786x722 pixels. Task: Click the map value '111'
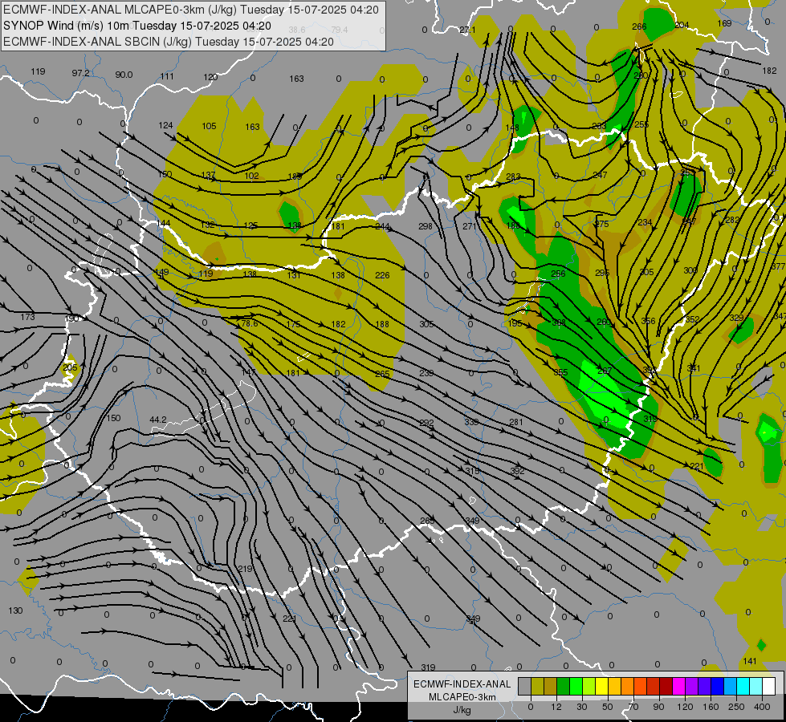tap(167, 76)
